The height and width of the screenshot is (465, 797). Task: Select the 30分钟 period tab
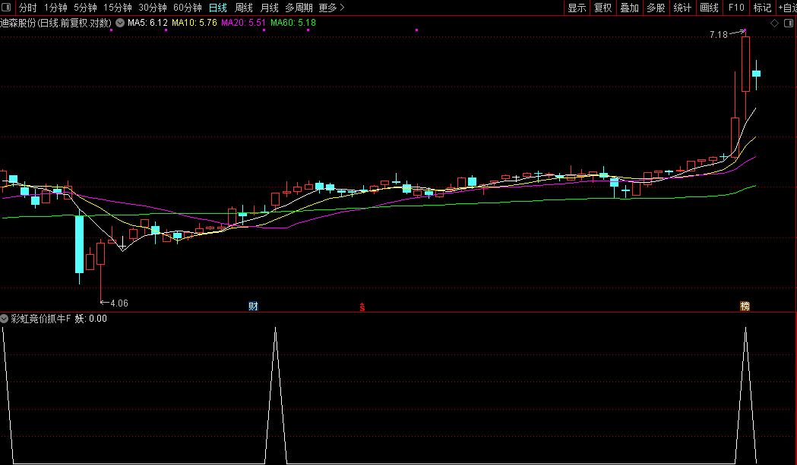tap(153, 8)
